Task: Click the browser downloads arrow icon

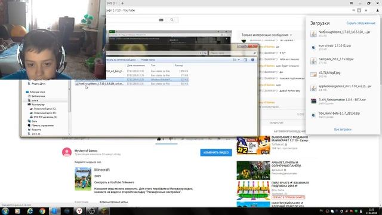Action: pos(377,11)
